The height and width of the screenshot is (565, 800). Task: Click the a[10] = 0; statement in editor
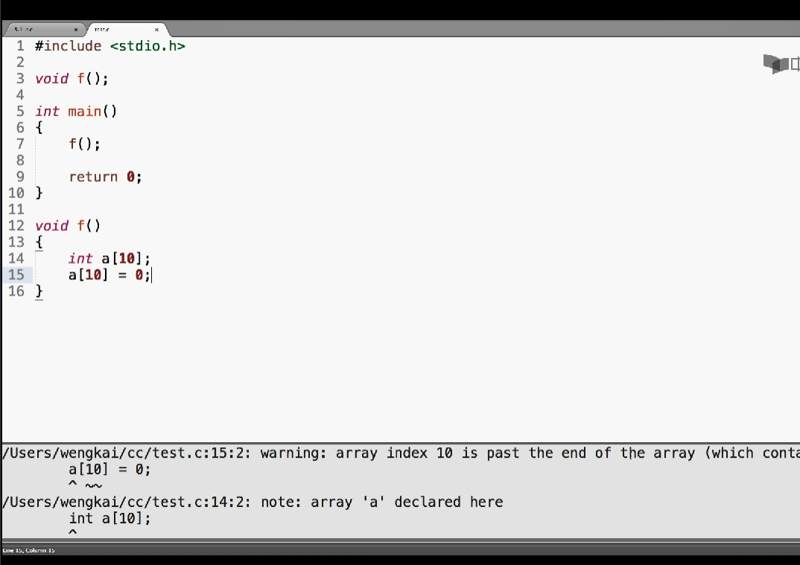(x=109, y=275)
